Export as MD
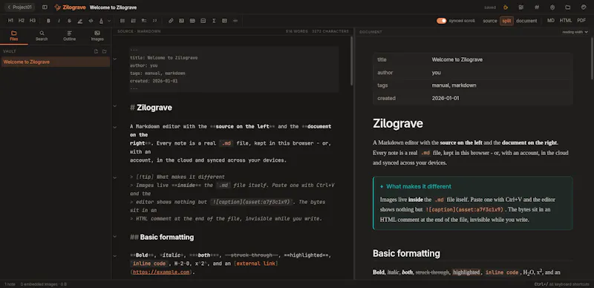594x288 pixels. (x=551, y=21)
